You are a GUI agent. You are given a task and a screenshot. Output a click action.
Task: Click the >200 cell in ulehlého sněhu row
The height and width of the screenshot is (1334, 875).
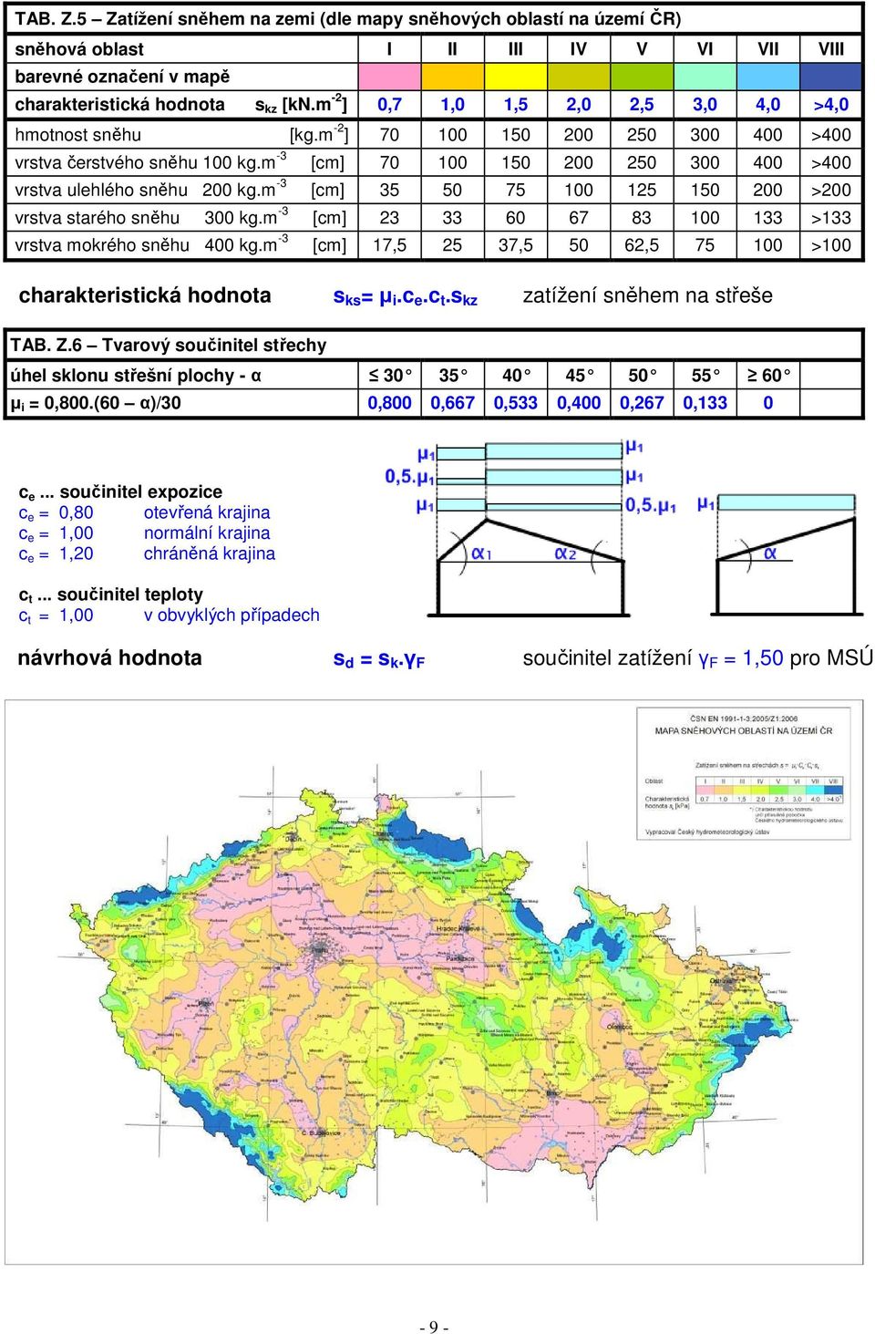pyautogui.click(x=831, y=191)
